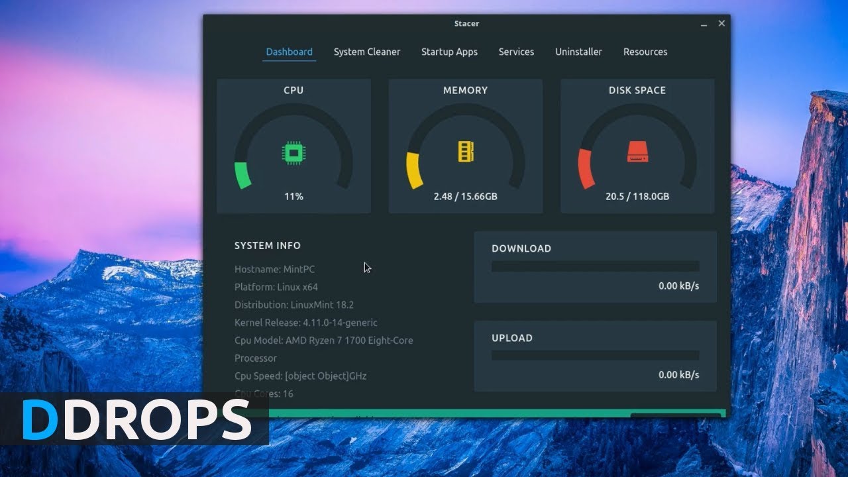Click the Kernel Release 4.11.0-14-generic line
This screenshot has width=848, height=477.
click(x=306, y=323)
